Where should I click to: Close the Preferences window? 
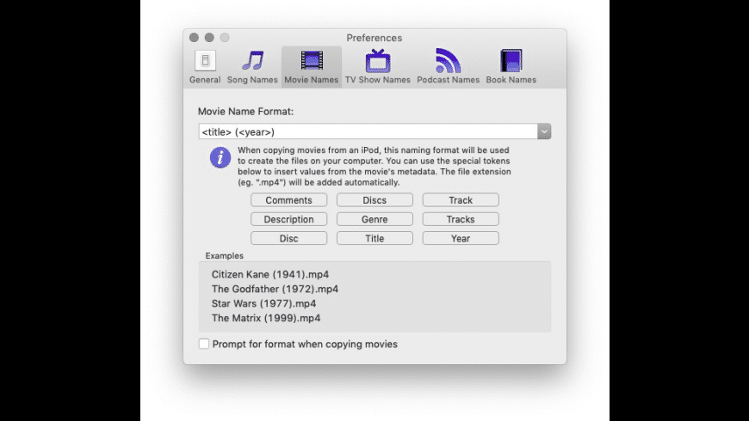(194, 37)
